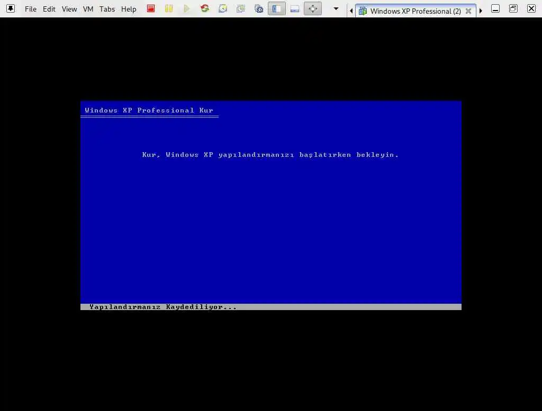The width and height of the screenshot is (542, 411).
Task: Open the Help menu
Action: click(129, 10)
